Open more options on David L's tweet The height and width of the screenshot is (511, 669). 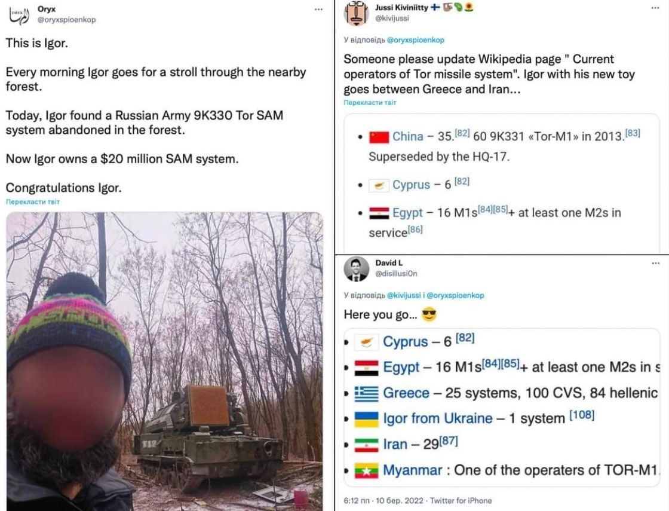pyautogui.click(x=656, y=263)
